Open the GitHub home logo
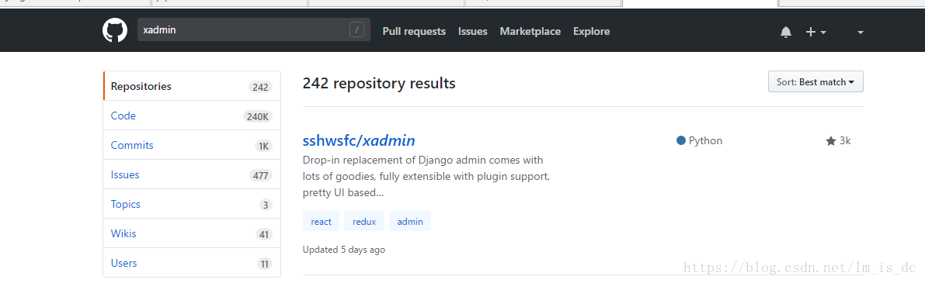Image resolution: width=925 pixels, height=283 pixels. (x=115, y=30)
